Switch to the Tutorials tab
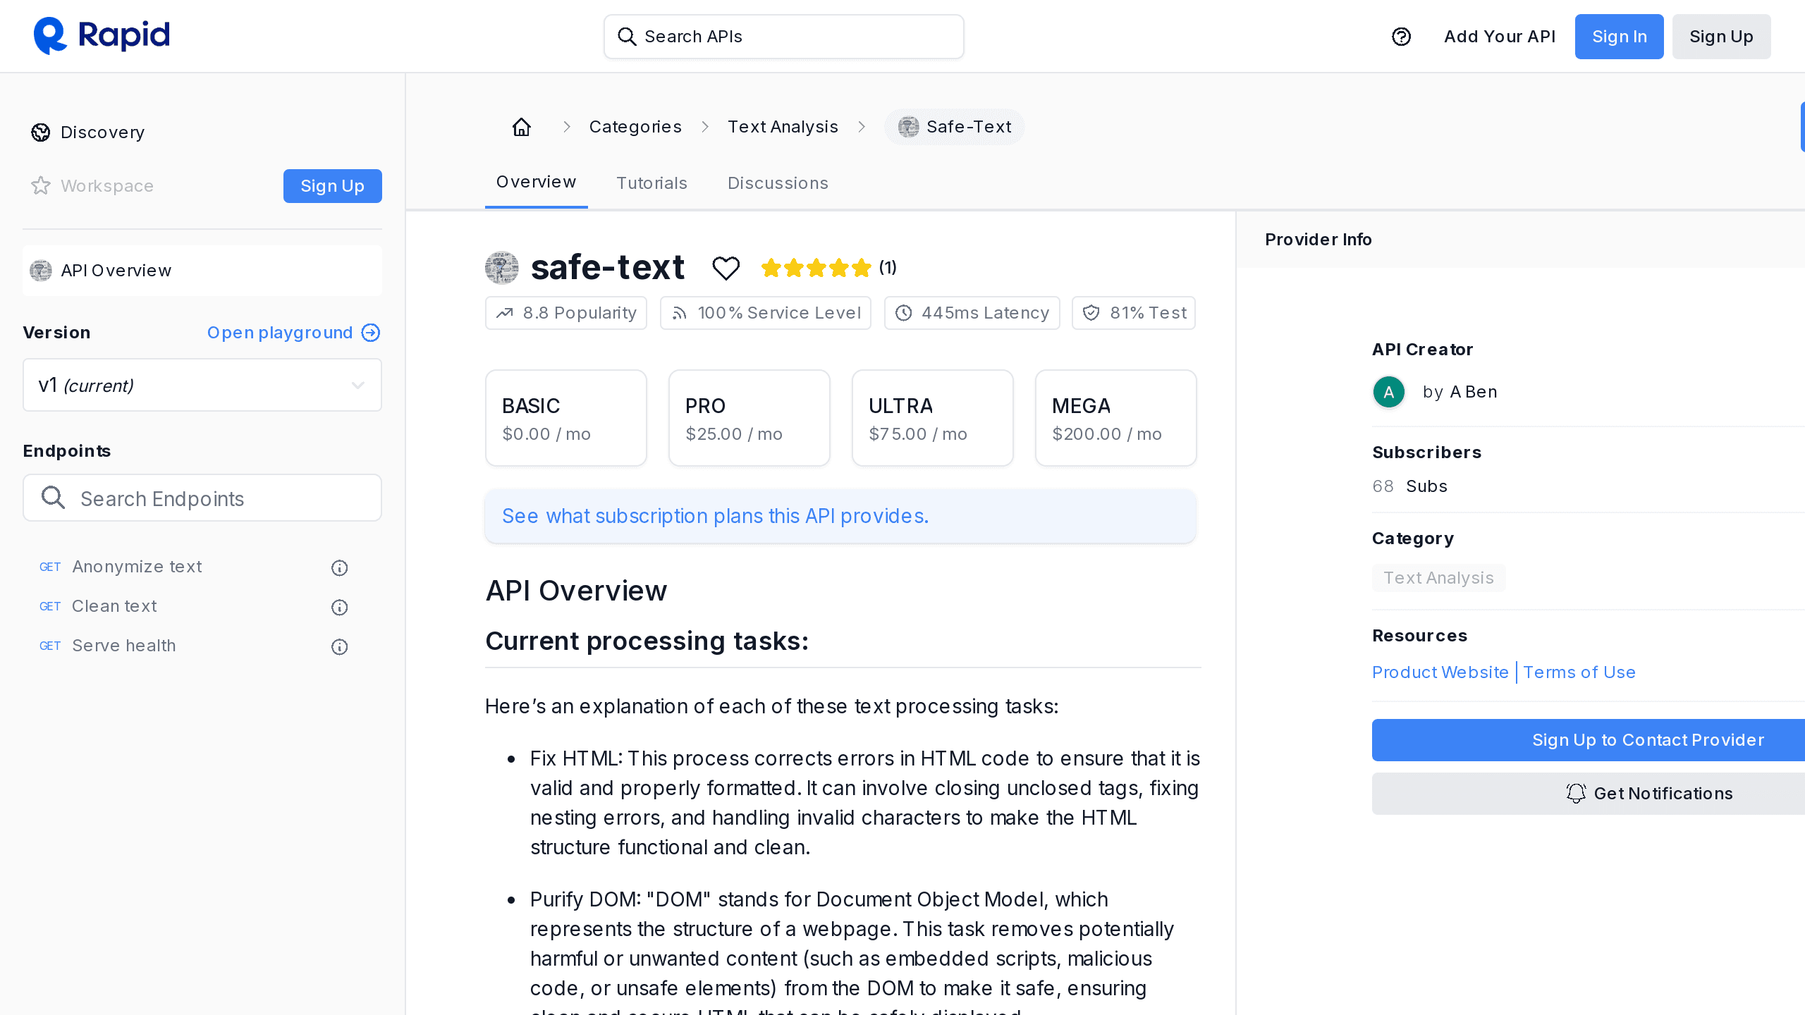The width and height of the screenshot is (1805, 1015). [x=652, y=182]
